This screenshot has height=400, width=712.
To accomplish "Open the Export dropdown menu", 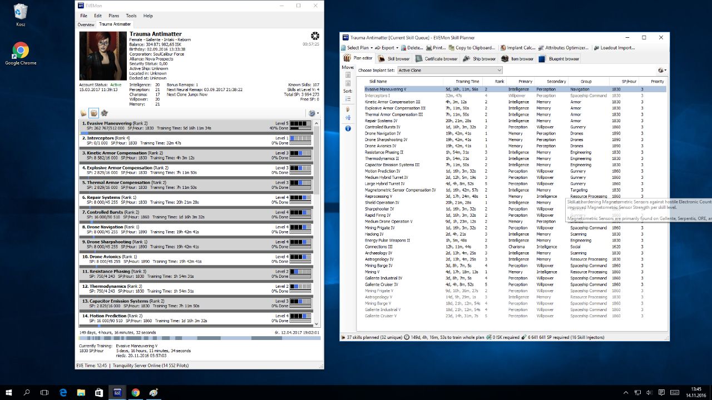I will 387,48.
